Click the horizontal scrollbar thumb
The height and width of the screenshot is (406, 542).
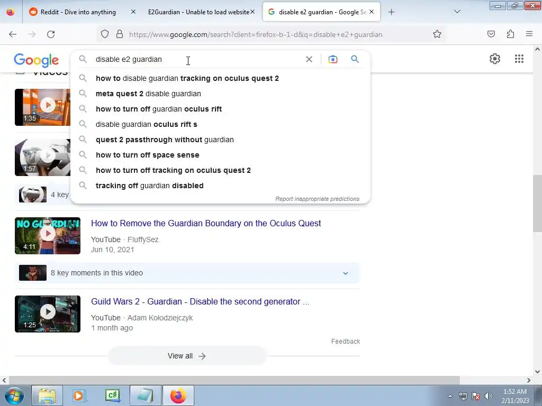pos(234,380)
